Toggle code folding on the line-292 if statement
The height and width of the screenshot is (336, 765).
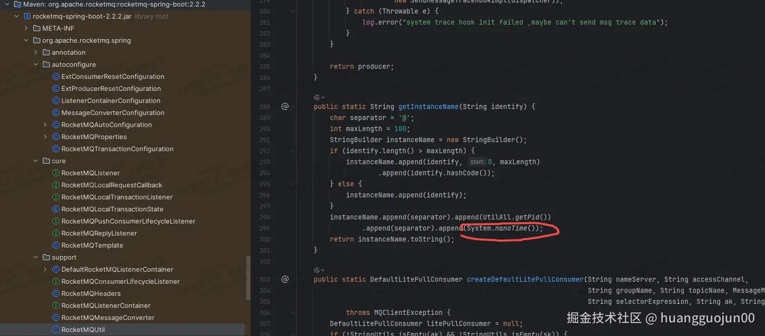tap(293, 151)
